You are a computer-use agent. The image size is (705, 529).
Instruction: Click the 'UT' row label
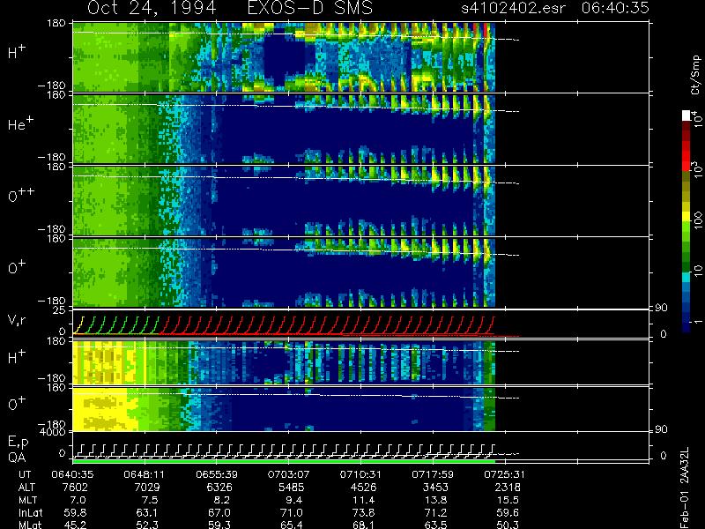26,474
